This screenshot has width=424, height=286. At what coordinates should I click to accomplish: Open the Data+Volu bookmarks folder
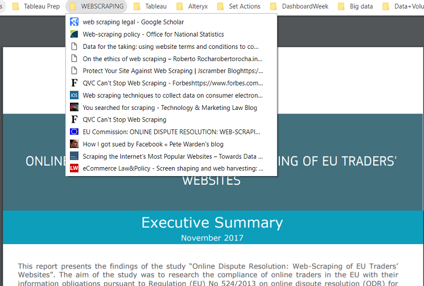(x=403, y=6)
